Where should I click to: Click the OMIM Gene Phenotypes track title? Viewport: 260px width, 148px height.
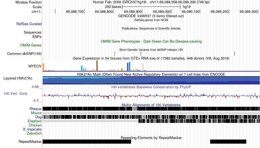coord(151,41)
